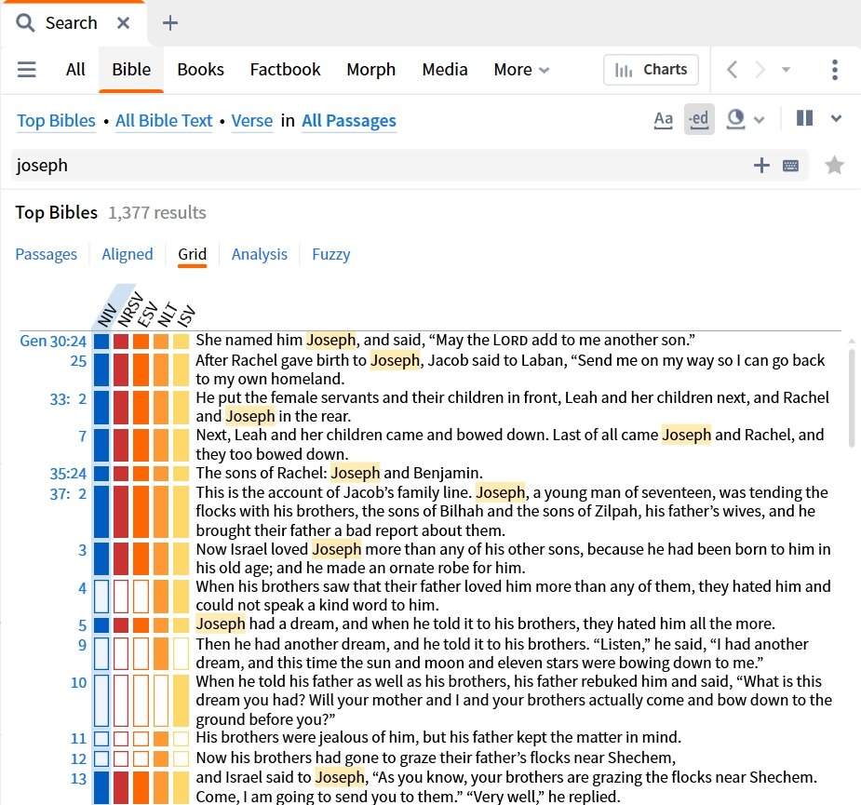Viewport: 861px width, 805px height.
Task: Switch to the Morph tab
Action: point(370,70)
